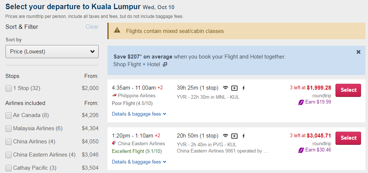Select the $1,999.28 Philippine Airlines flight
368x173 pixels.
pos(348,90)
